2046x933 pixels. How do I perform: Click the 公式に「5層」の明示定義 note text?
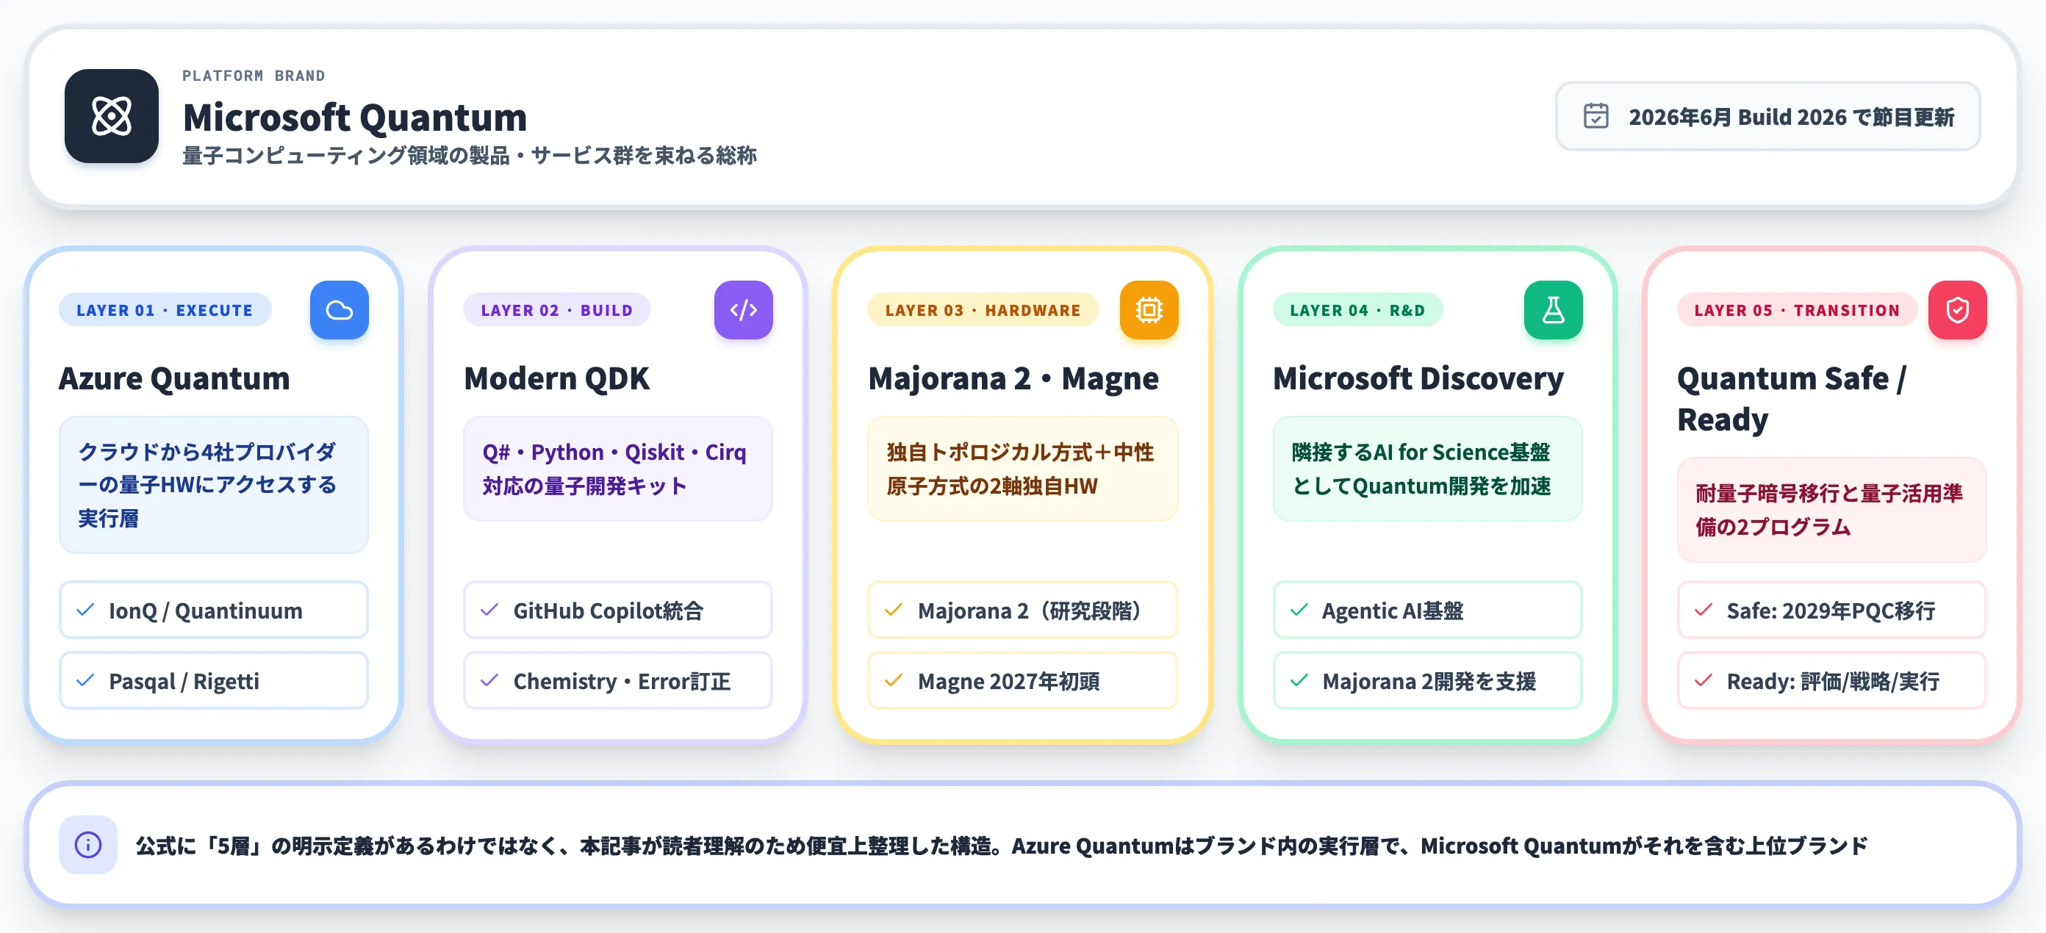[1002, 846]
